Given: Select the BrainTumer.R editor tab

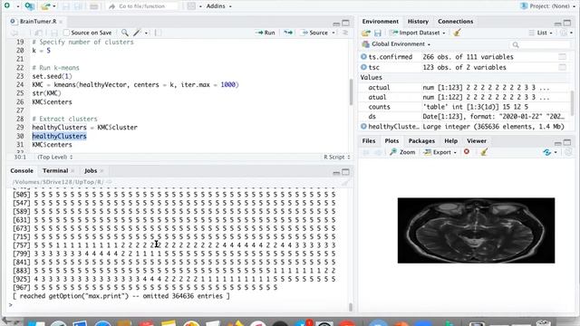Looking at the screenshot, I should 38,22.
